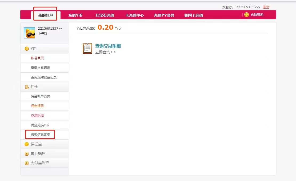Open 查询冻结资金记录 in the sidebar

44,77
